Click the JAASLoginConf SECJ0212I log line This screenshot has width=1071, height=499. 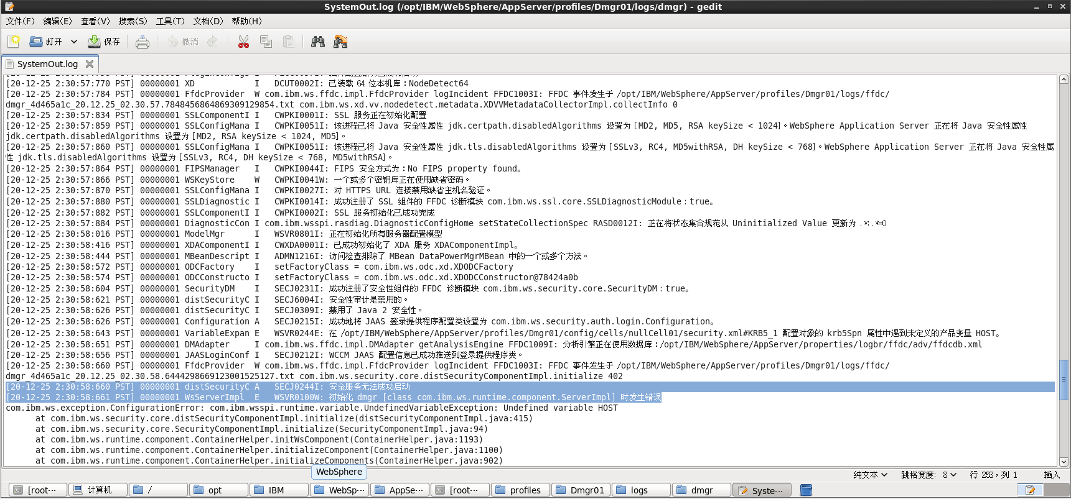(x=264, y=355)
